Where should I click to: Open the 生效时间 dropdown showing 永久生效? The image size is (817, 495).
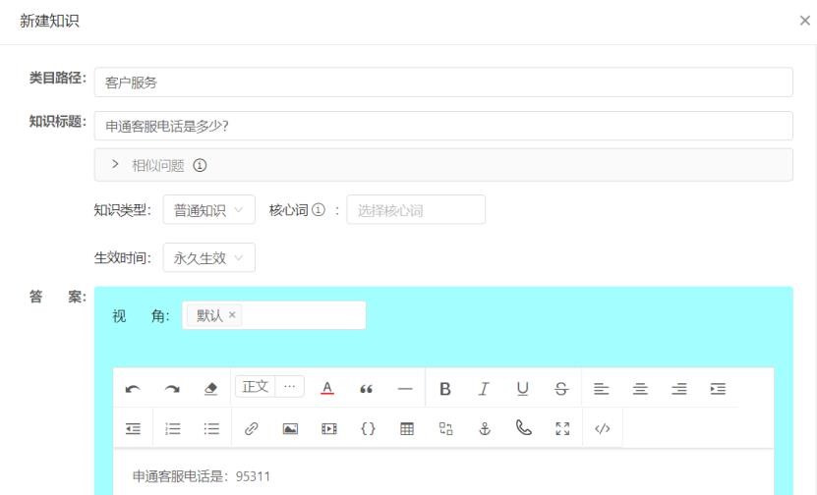pyautogui.click(x=209, y=257)
